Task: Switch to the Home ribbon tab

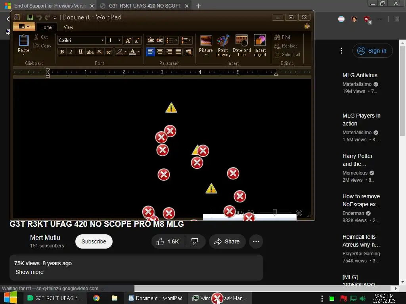Action: pyautogui.click(x=46, y=27)
